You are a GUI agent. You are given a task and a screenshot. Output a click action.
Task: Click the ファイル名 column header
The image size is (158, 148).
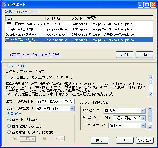click(58, 18)
